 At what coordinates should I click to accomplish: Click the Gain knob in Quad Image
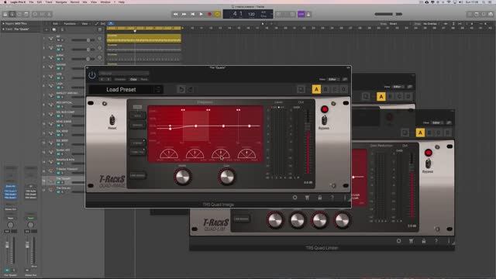226,177
